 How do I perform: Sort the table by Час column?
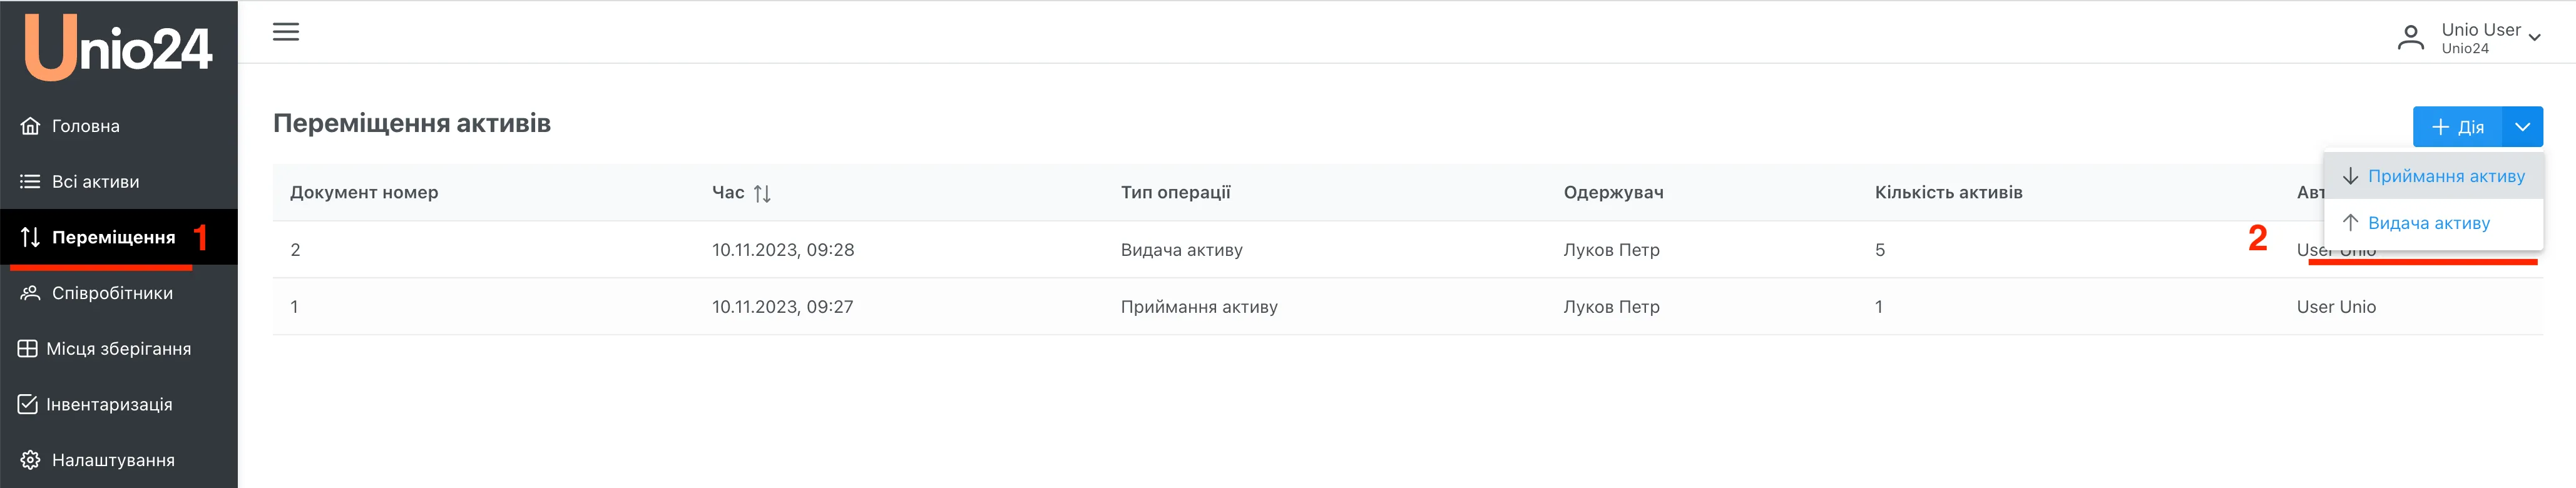(x=762, y=193)
